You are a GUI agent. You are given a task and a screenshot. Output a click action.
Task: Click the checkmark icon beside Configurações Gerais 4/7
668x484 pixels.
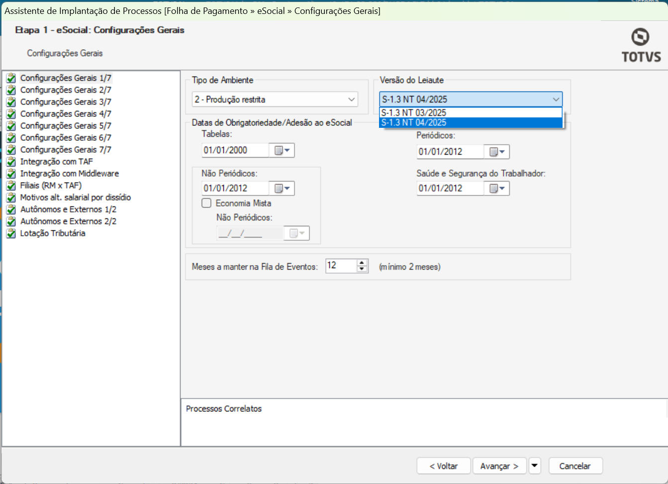11,114
